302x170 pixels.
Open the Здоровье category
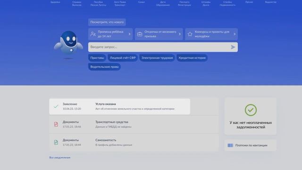click(55, 2)
